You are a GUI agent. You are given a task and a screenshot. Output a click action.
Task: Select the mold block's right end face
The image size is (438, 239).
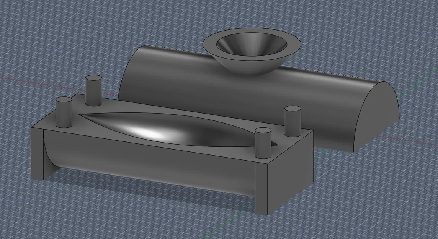(x=291, y=173)
